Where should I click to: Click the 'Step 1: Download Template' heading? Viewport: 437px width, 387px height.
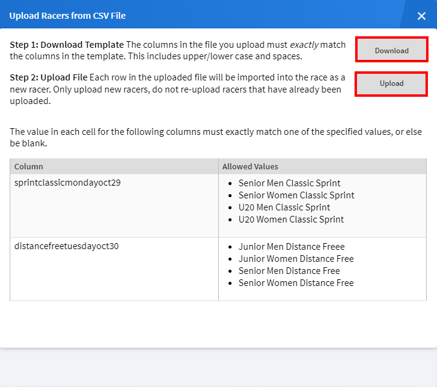67,45
